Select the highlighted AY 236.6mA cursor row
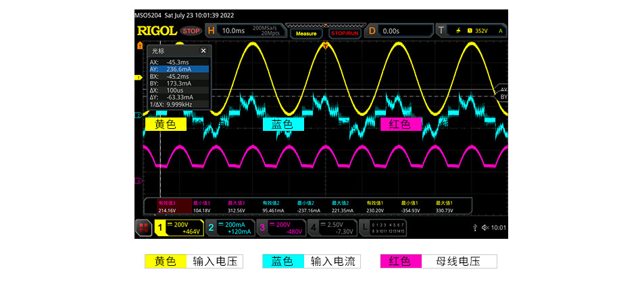 (x=178, y=68)
